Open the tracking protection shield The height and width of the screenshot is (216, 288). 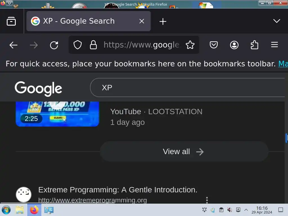point(78,45)
